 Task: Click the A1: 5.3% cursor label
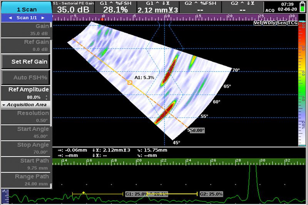click(x=144, y=77)
